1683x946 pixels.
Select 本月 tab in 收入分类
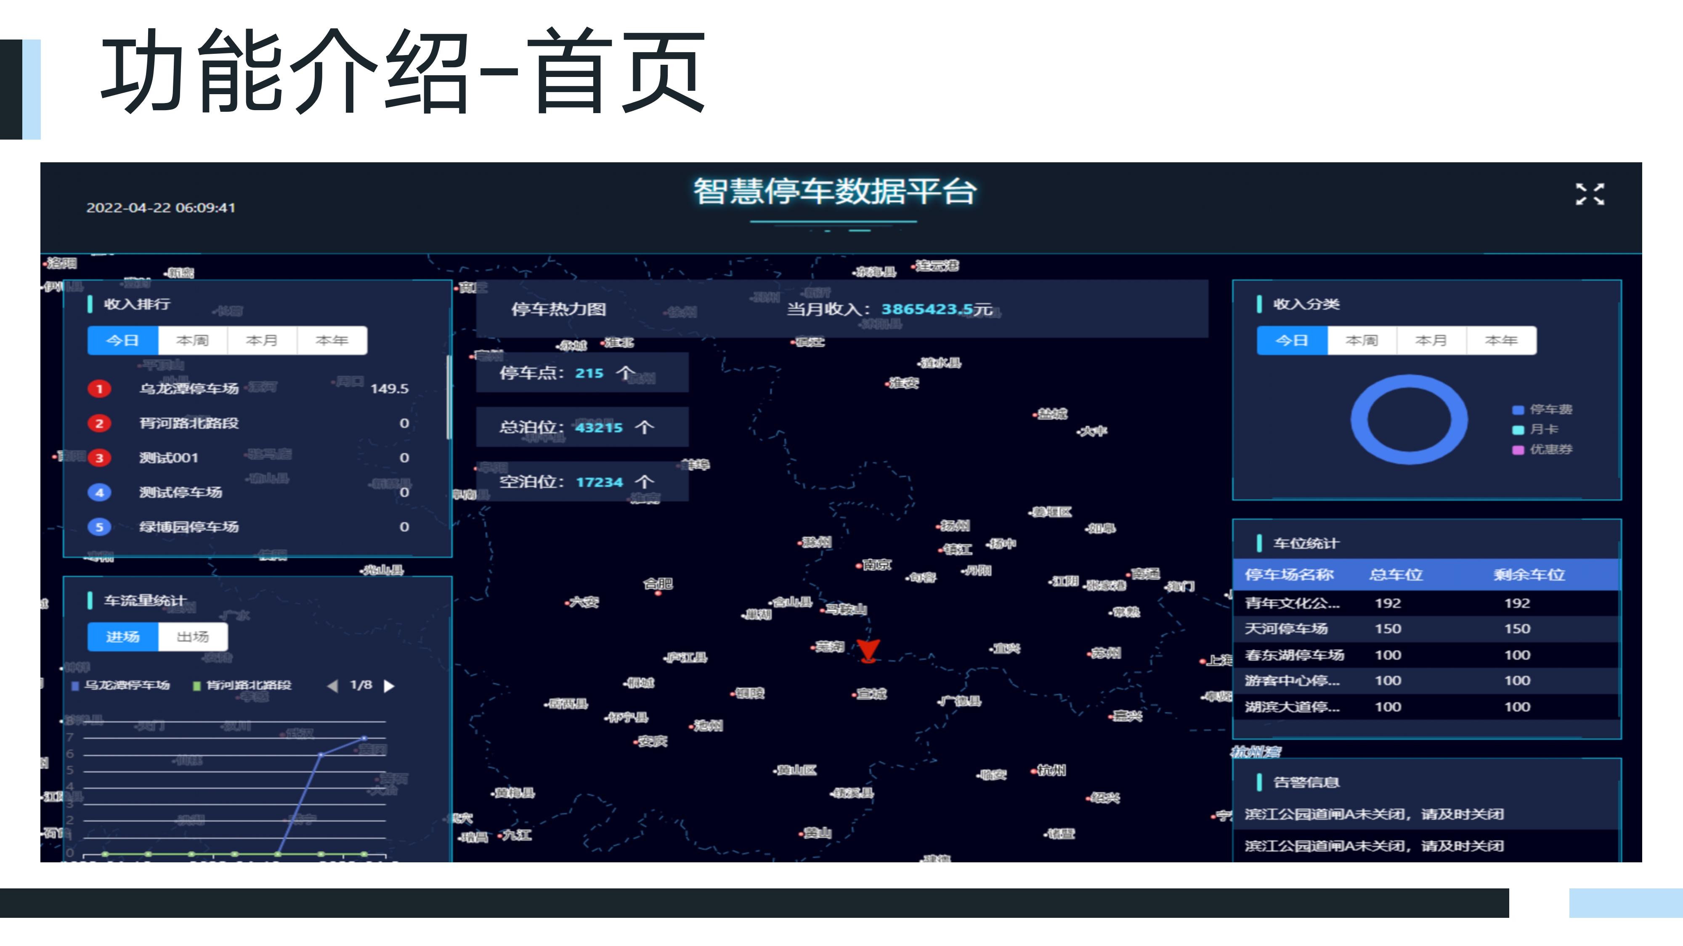tap(1431, 341)
